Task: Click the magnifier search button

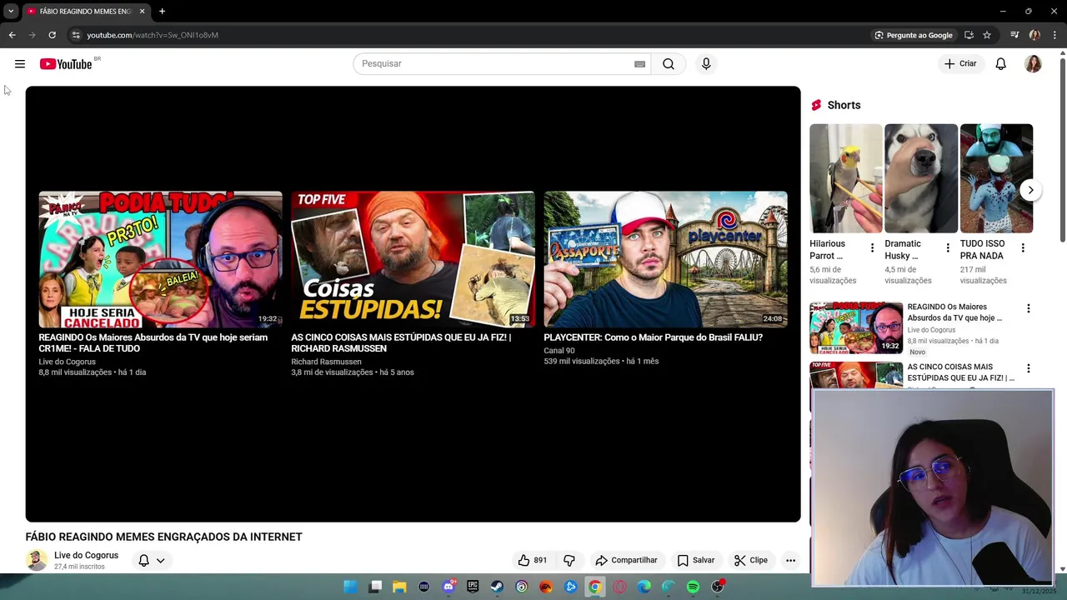Action: (669, 64)
